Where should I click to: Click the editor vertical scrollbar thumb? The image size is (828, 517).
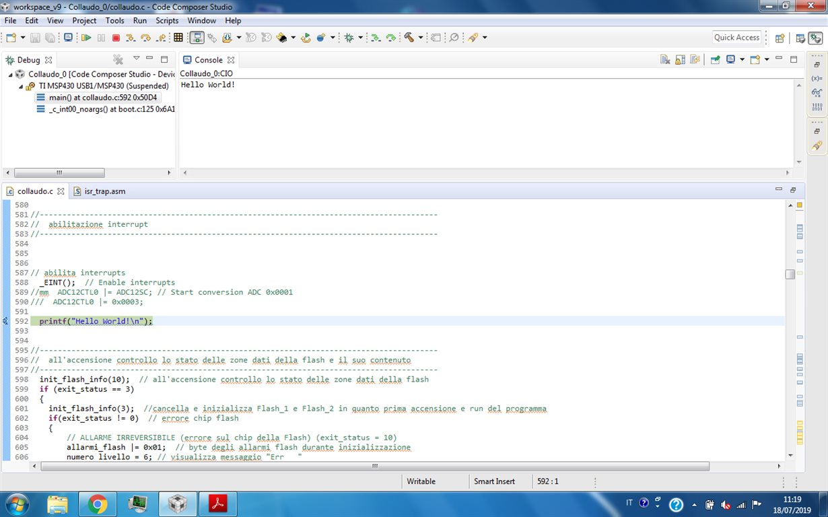point(790,274)
